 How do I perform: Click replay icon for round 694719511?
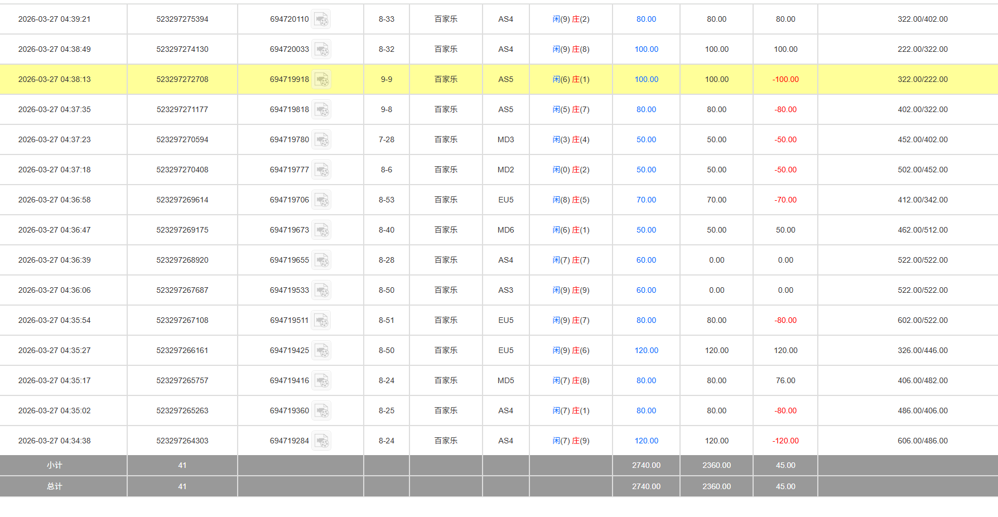(321, 321)
